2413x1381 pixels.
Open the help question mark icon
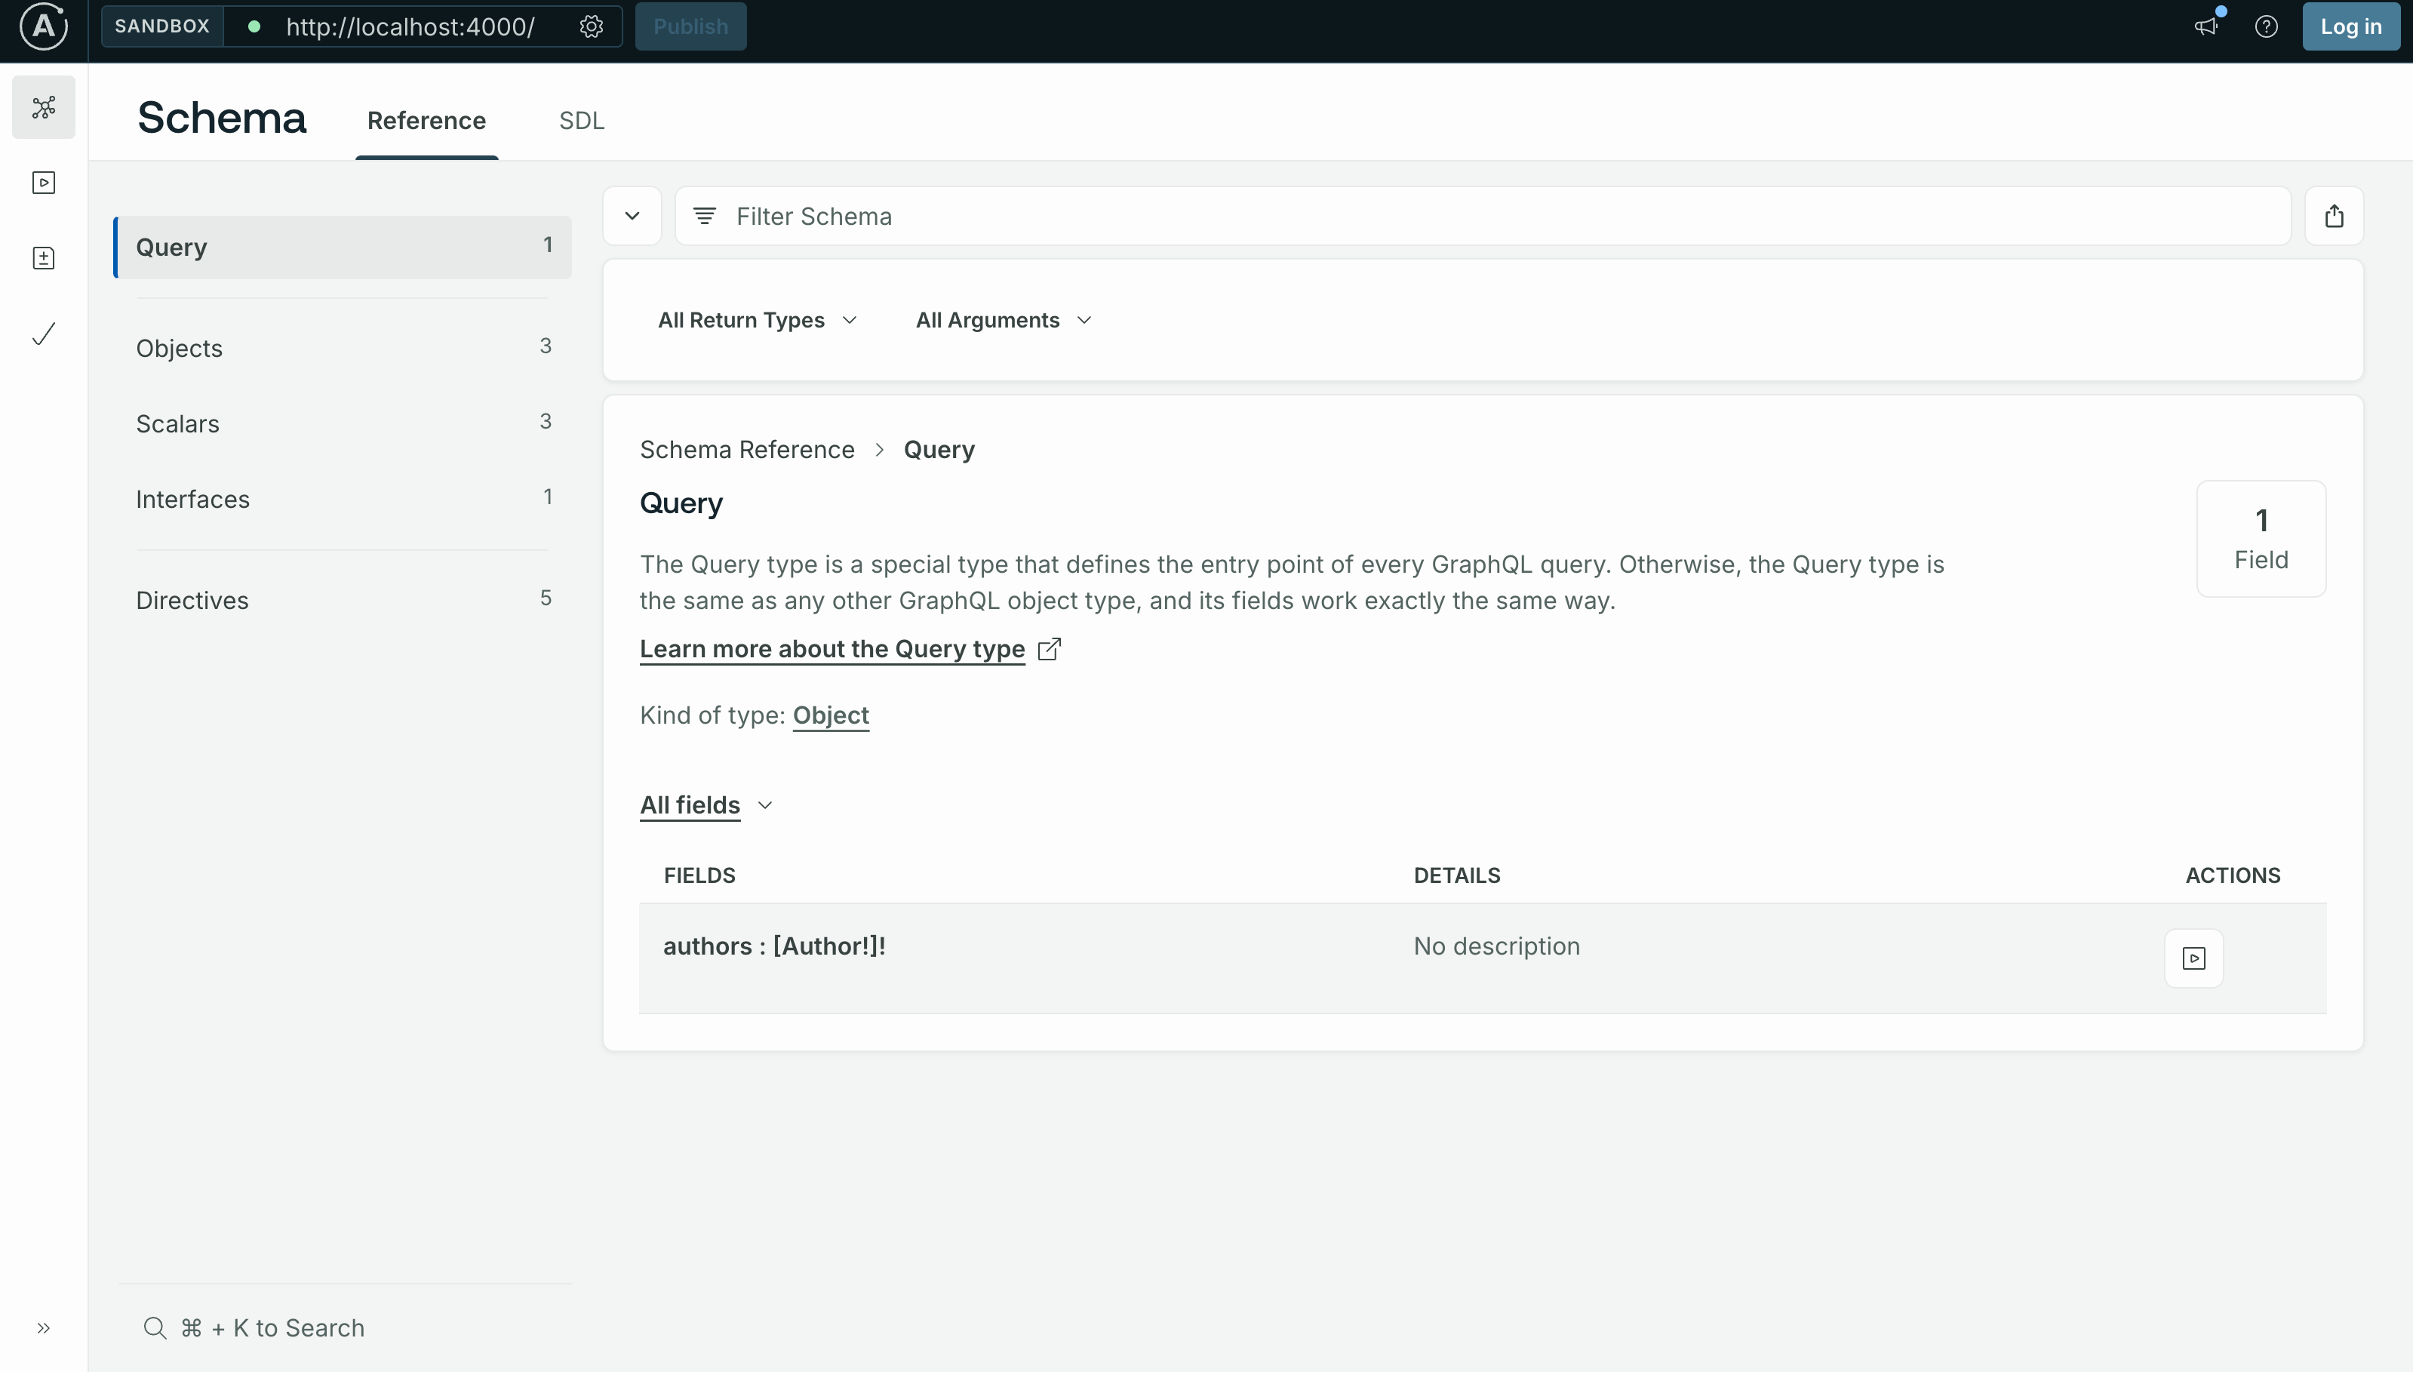[2266, 26]
